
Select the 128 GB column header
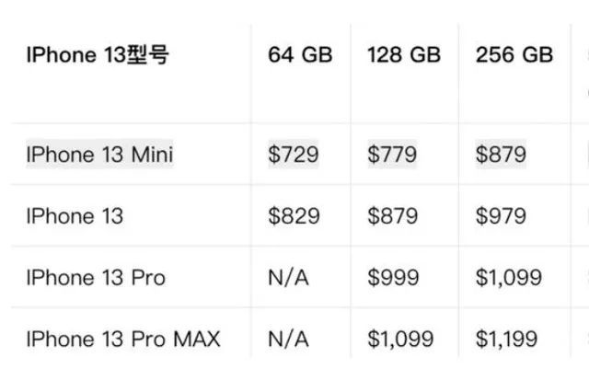pos(404,55)
